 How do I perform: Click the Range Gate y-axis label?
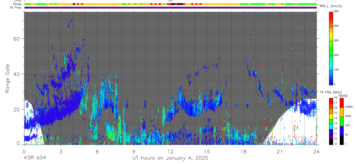click(x=8, y=78)
